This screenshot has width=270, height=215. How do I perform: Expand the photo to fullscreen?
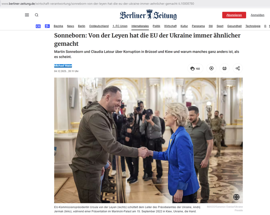(236, 197)
